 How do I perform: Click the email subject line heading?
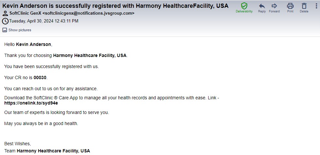click(x=115, y=6)
